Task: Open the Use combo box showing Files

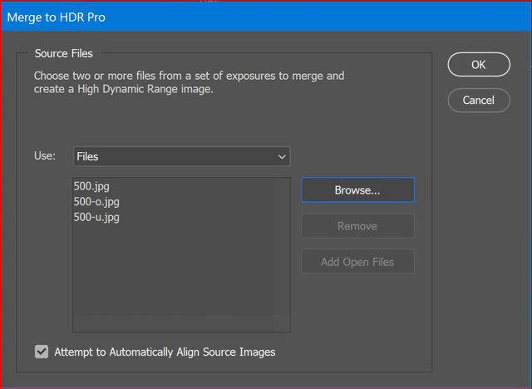Action: (181, 156)
